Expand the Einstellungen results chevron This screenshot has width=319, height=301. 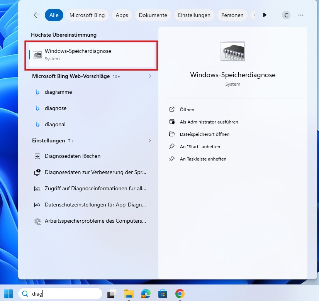click(x=150, y=140)
